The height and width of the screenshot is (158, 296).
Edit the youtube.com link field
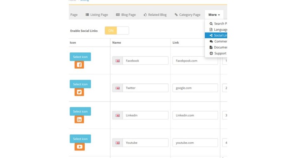click(x=195, y=143)
